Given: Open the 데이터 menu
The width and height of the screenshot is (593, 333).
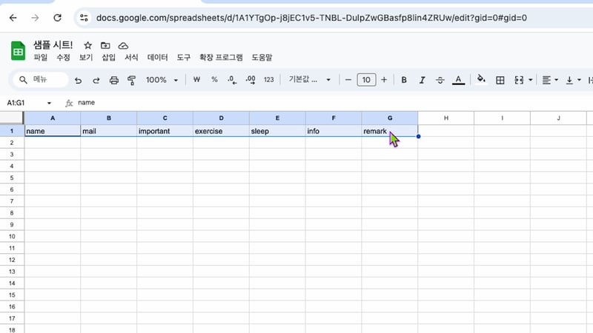Looking at the screenshot, I should (157, 58).
